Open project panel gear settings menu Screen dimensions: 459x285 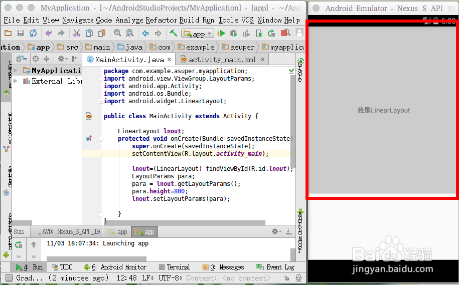tap(62, 59)
